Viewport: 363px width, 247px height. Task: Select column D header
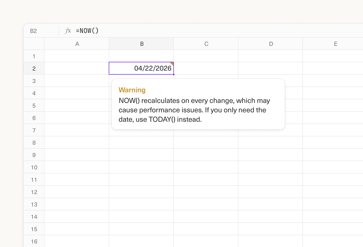(x=271, y=44)
